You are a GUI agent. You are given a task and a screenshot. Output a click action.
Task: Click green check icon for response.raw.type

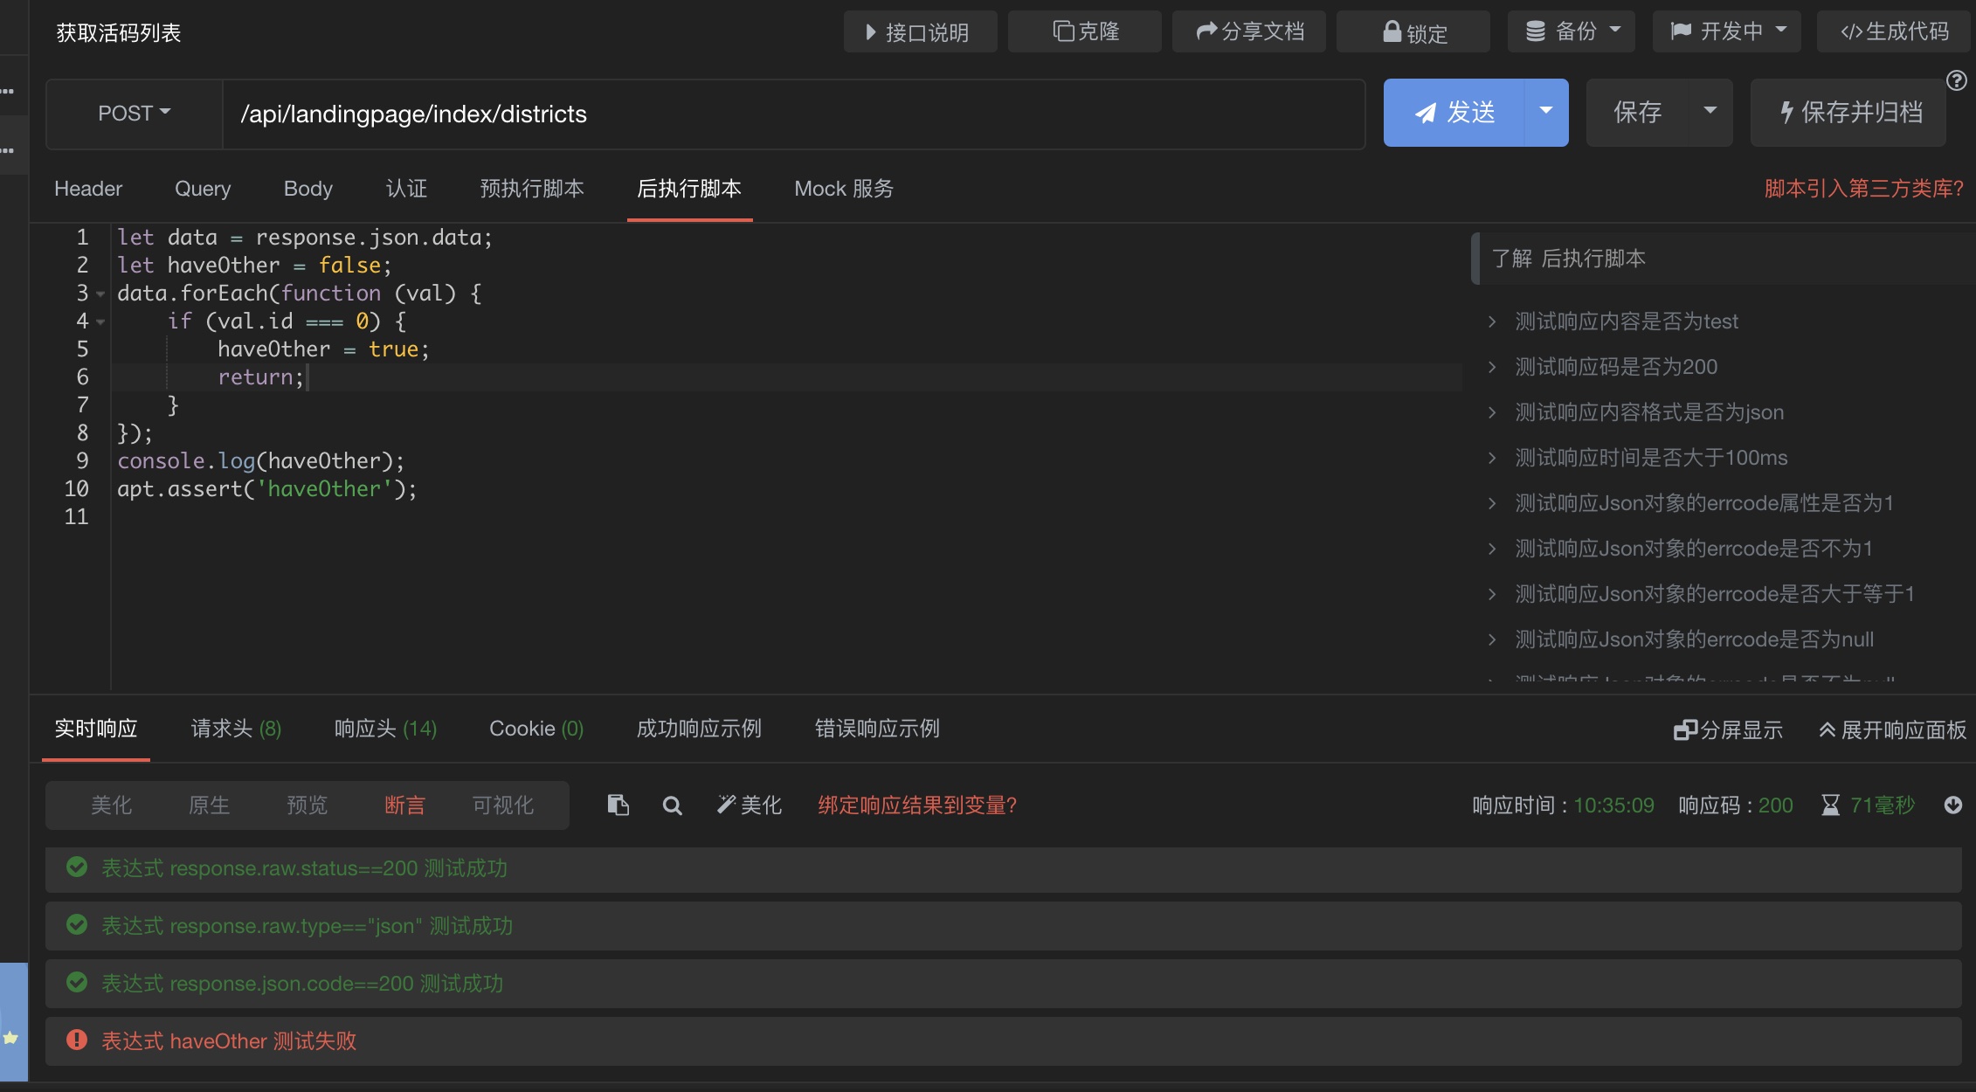pyautogui.click(x=77, y=924)
